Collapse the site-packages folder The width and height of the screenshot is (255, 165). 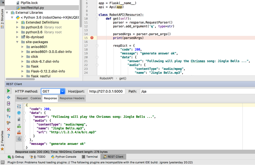click(17, 42)
